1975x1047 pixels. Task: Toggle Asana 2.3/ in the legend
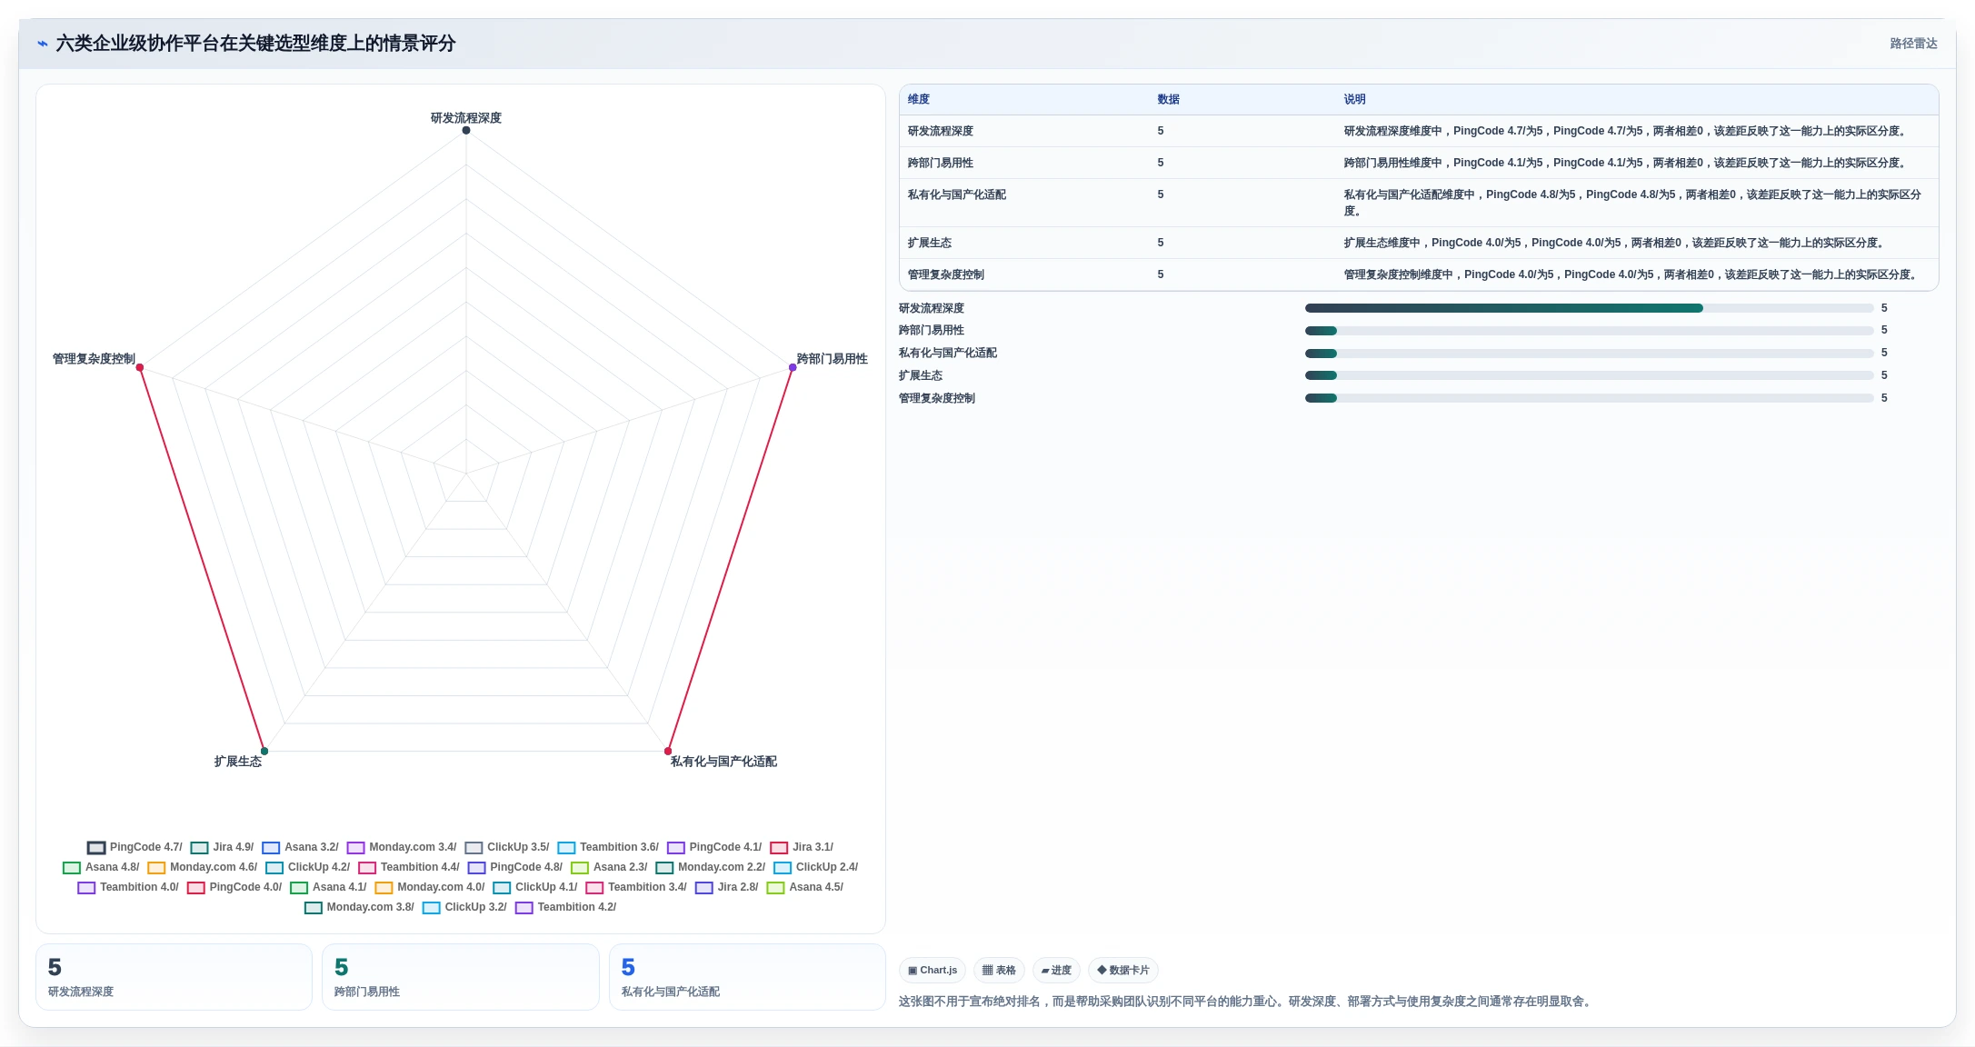pyautogui.click(x=609, y=867)
